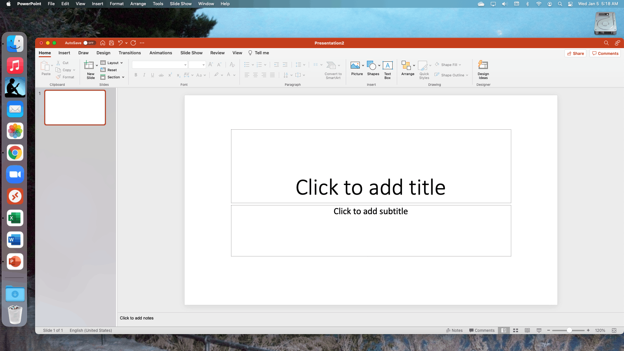624x351 pixels.
Task: Adjust the zoom slider handle
Action: (x=569, y=331)
